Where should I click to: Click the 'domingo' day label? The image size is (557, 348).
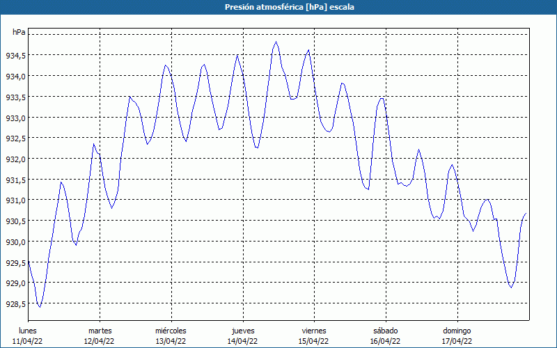tap(457, 331)
